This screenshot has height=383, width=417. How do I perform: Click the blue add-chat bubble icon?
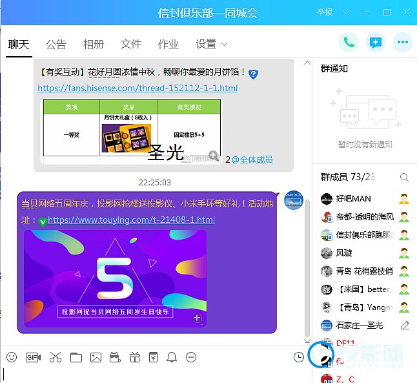pos(376,42)
